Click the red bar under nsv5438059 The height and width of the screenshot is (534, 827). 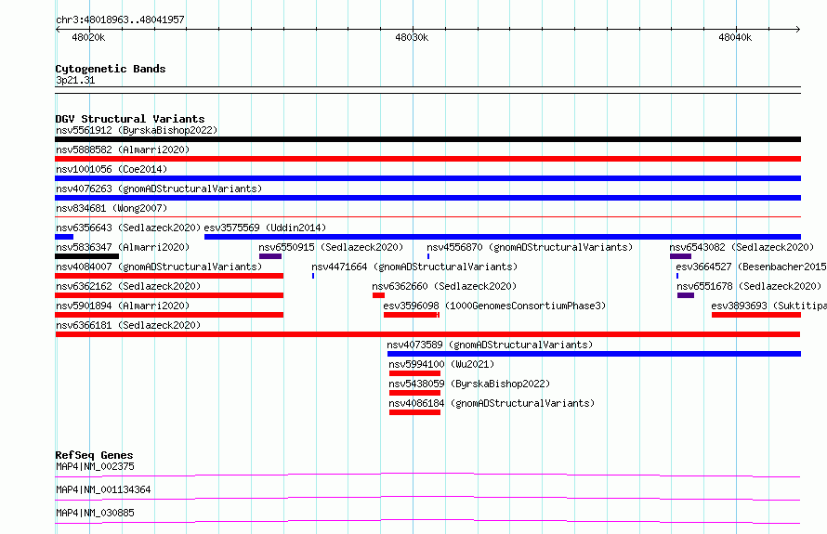pos(414,393)
